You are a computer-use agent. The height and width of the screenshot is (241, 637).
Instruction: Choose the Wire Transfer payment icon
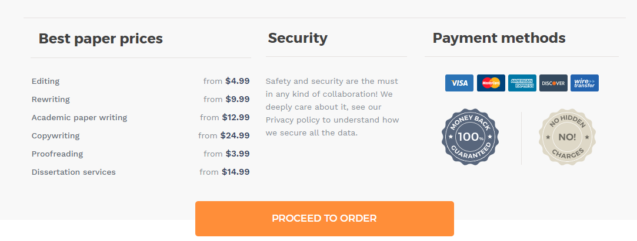coord(585,83)
